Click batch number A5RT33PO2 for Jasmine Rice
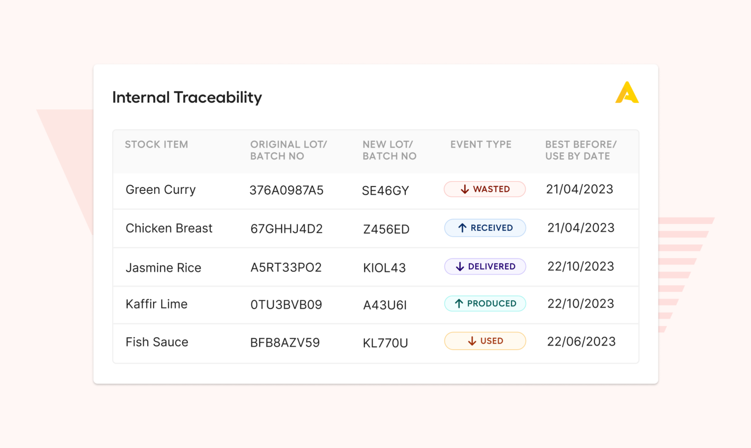 (287, 267)
